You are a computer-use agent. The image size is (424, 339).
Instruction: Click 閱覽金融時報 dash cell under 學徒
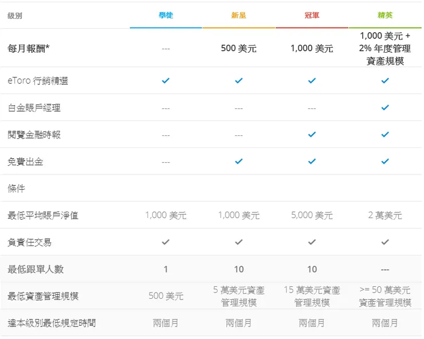pyautogui.click(x=166, y=135)
